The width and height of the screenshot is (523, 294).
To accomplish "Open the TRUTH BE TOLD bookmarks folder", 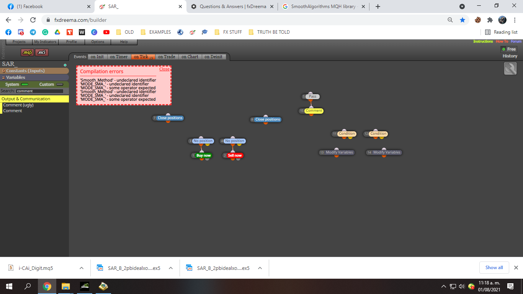I will coord(269,32).
